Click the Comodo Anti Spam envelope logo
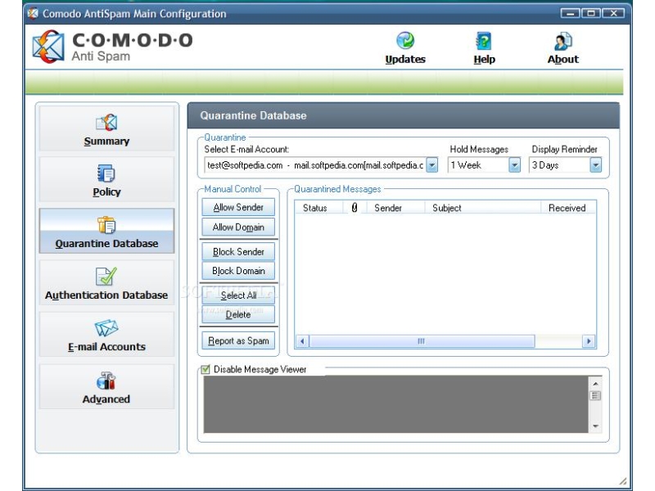This screenshot has height=491, width=655. click(48, 47)
